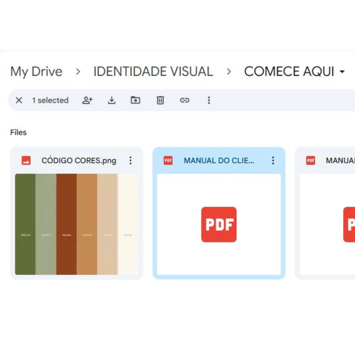The width and height of the screenshot is (355, 355).
Task: Open Share with the add-person icon
Action: coord(87,100)
